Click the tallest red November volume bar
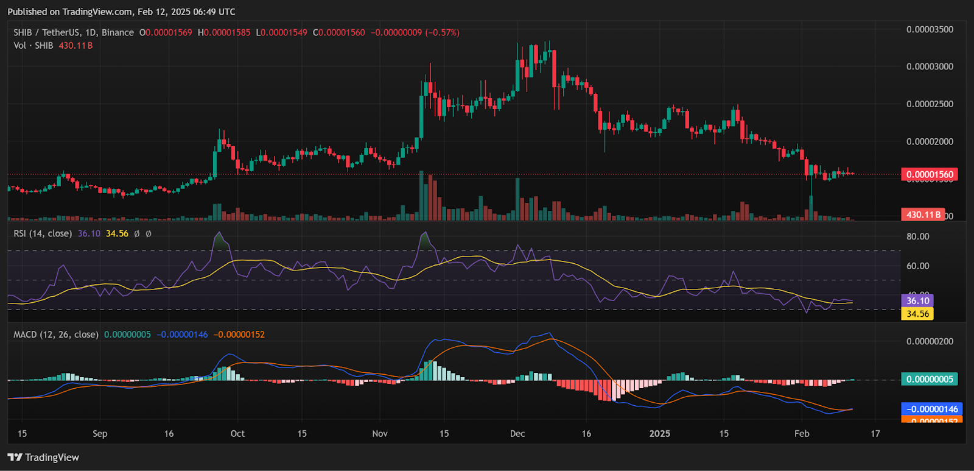The width and height of the screenshot is (974, 471). tap(430, 197)
